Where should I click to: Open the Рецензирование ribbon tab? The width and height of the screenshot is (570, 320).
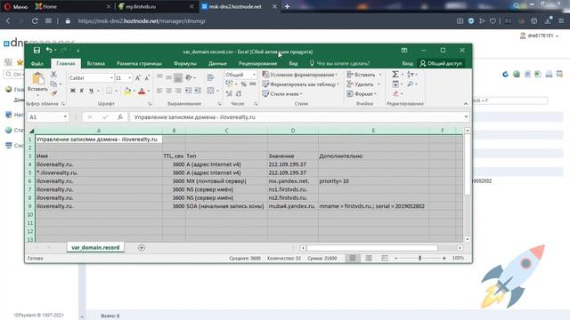coord(257,63)
